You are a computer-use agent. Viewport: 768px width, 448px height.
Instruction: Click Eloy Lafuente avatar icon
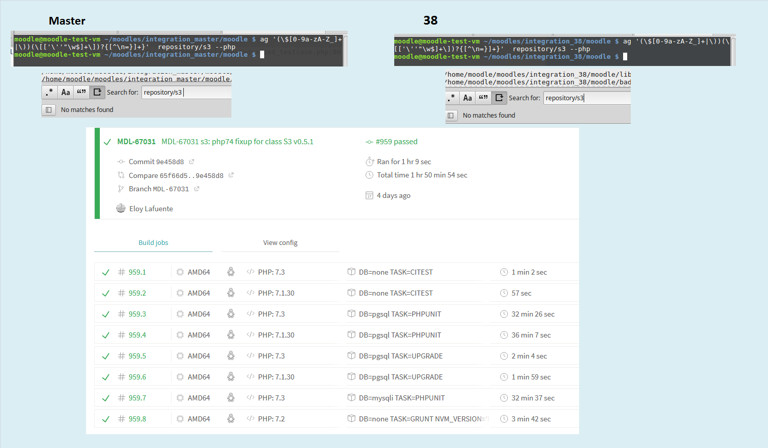tap(121, 208)
